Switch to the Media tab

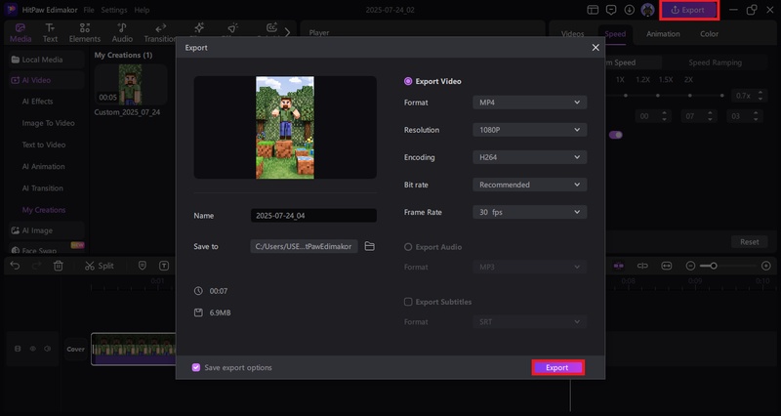coord(21,33)
